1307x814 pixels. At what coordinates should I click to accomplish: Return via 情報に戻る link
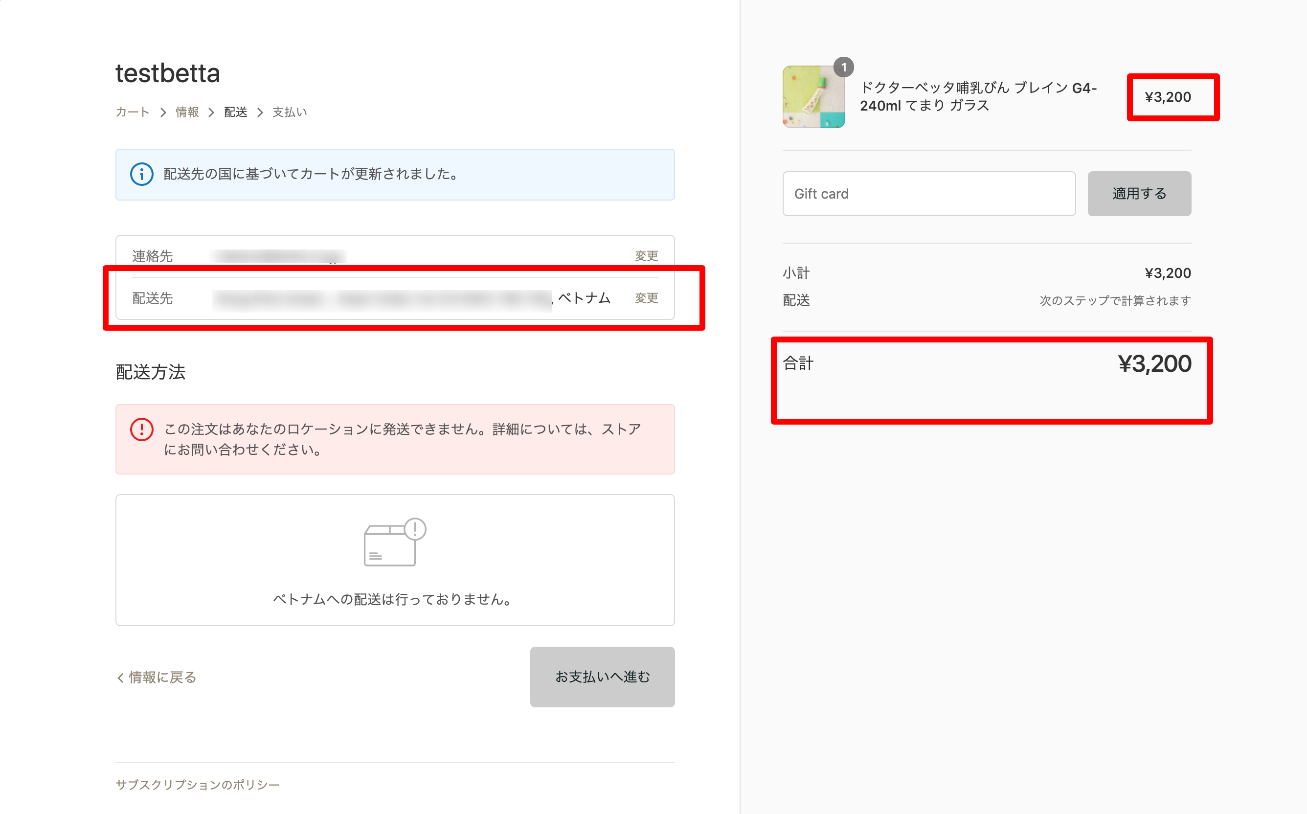coord(161,677)
